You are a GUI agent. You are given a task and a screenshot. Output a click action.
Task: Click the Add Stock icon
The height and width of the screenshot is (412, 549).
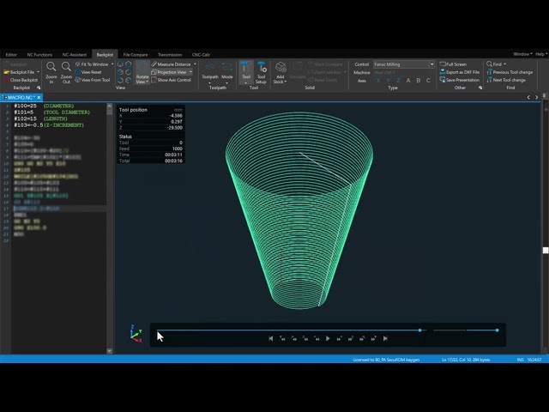point(281,67)
